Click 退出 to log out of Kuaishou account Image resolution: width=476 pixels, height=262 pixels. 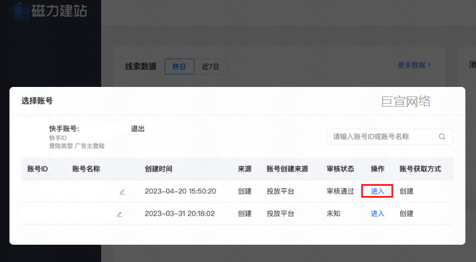(x=137, y=129)
